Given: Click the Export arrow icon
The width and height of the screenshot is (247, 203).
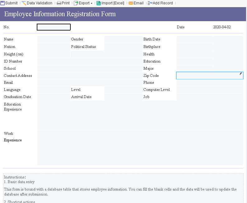Looking at the screenshot, I should tap(76, 3).
